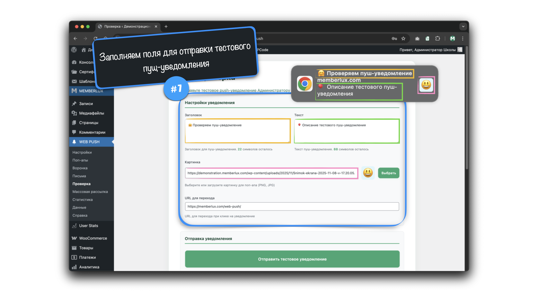Click the bookmark star icon in the address bar
The image size is (538, 302).
pyautogui.click(x=403, y=39)
